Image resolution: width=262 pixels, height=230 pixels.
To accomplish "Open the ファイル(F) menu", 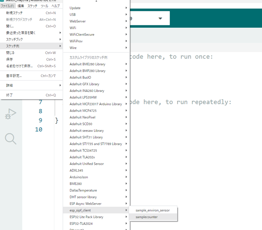I will click(x=8, y=6).
